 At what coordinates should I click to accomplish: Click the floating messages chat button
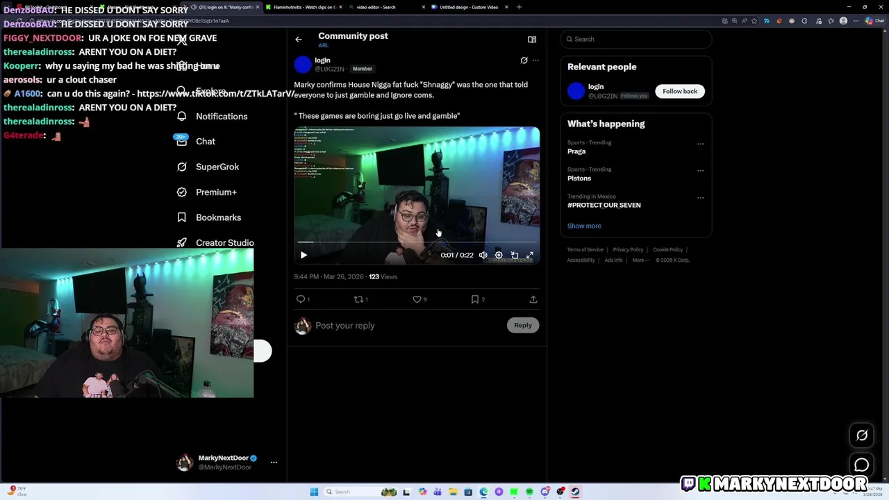(x=862, y=465)
